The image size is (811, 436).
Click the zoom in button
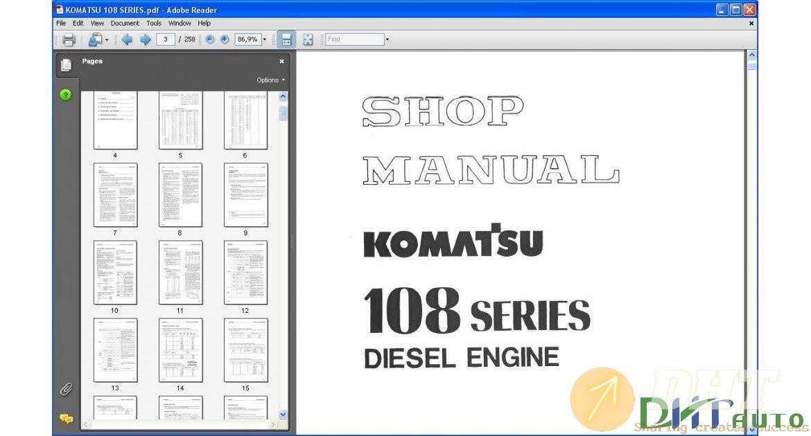pyautogui.click(x=225, y=39)
